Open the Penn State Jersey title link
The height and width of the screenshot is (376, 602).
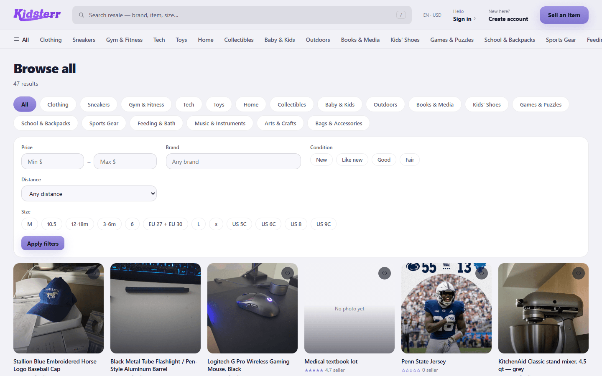click(x=423, y=361)
